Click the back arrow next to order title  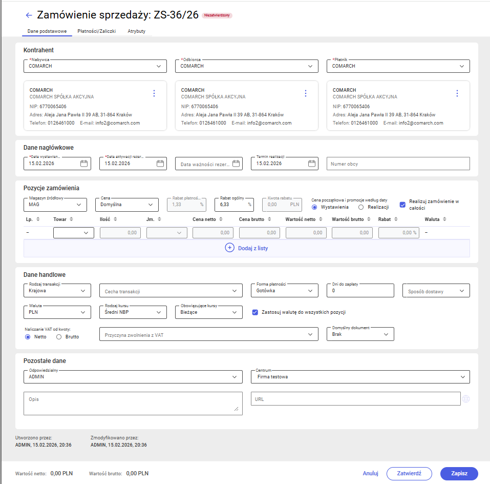click(x=29, y=15)
